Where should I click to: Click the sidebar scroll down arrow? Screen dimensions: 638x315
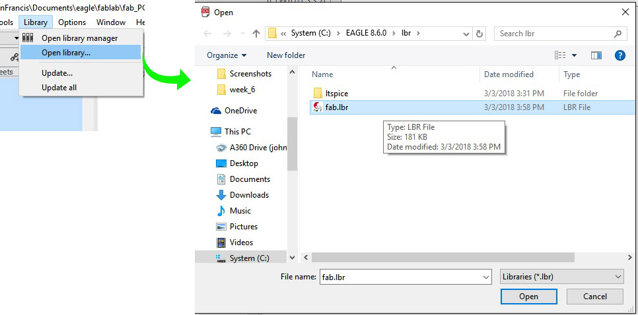292,258
